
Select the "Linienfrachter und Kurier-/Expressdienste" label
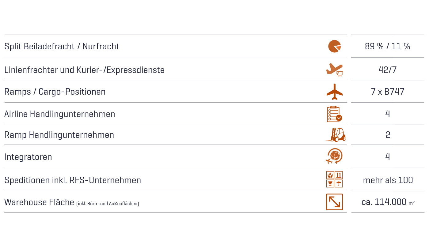pos(84,70)
